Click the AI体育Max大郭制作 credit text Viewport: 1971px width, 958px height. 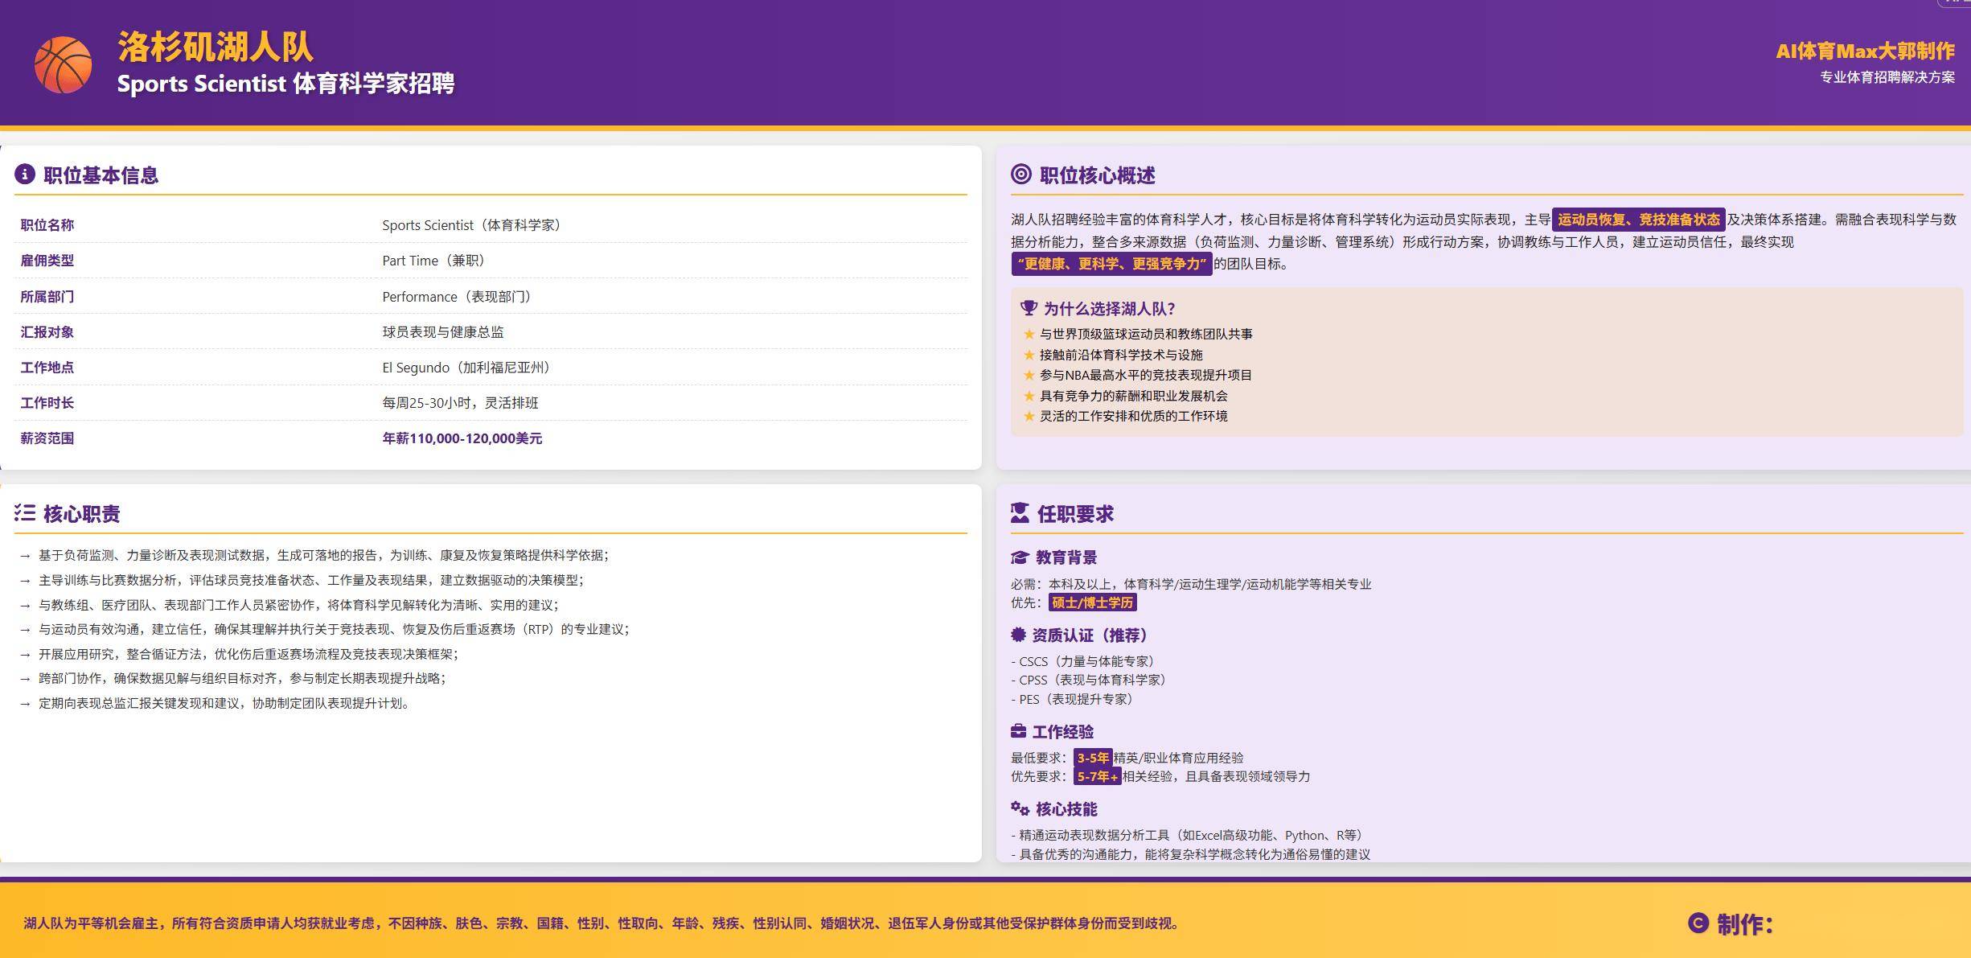[1865, 51]
